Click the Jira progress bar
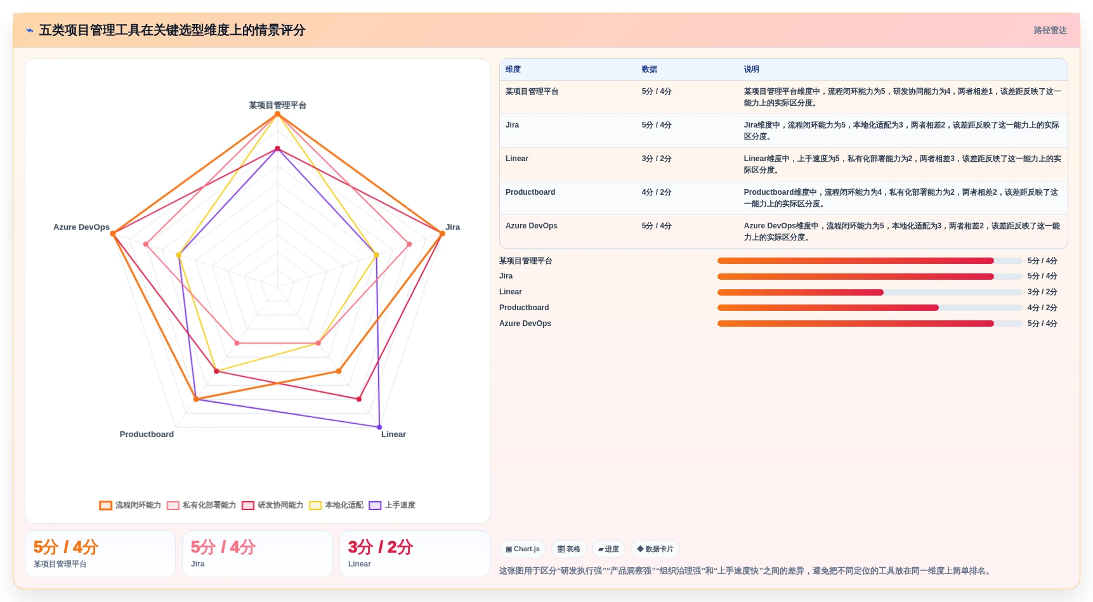The width and height of the screenshot is (1093, 602). click(x=870, y=277)
